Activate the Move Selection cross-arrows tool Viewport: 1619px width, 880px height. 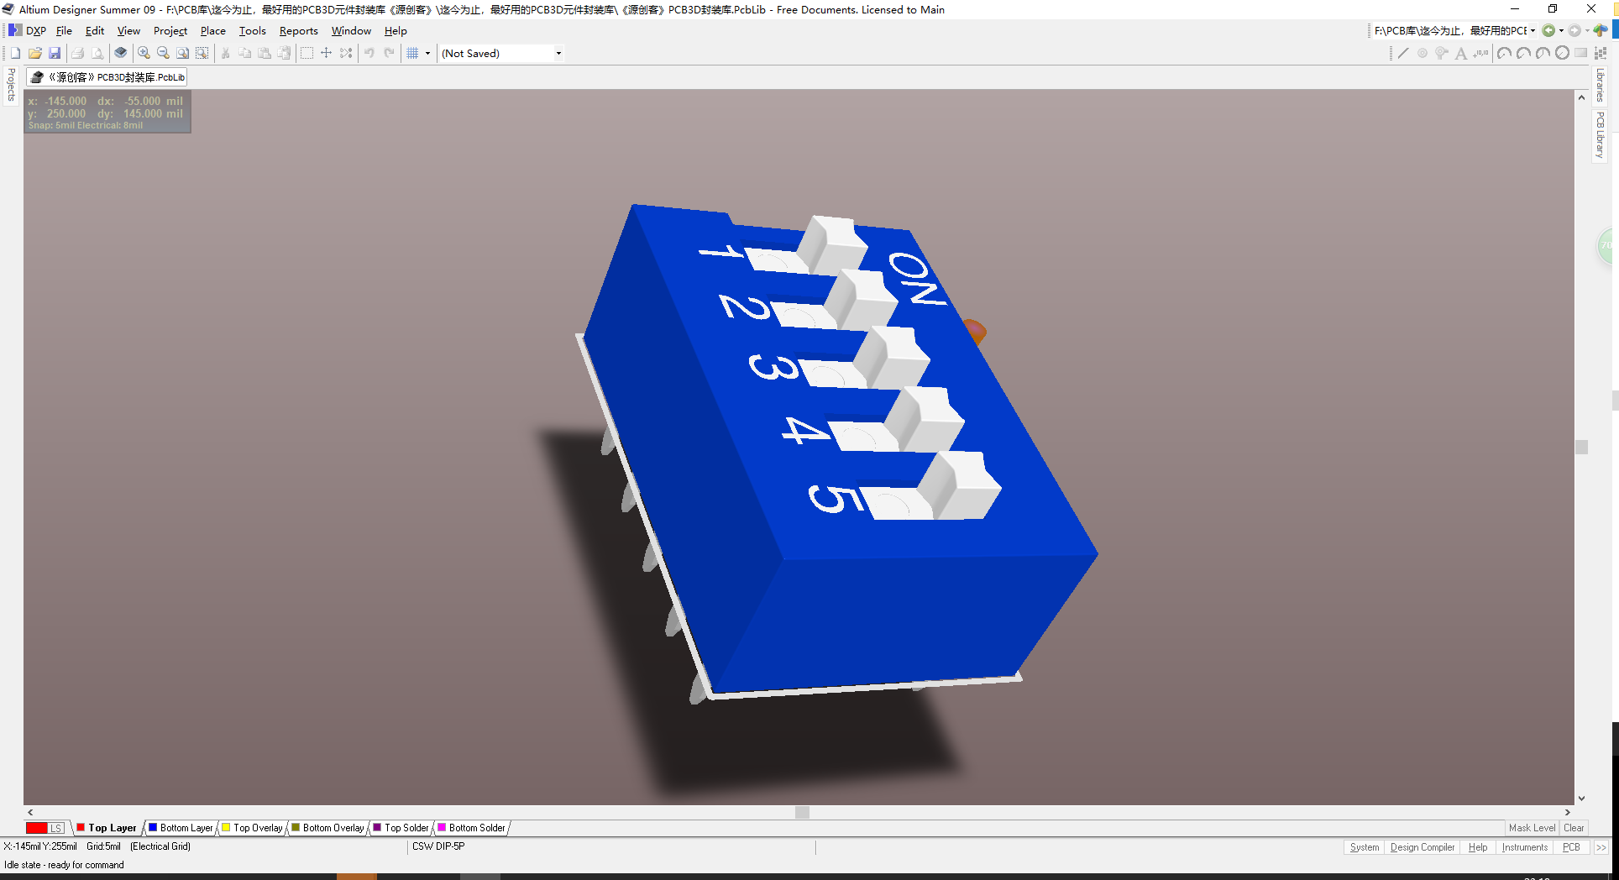pos(326,53)
